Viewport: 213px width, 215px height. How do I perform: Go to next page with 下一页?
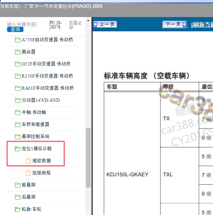pyautogui.click(x=174, y=25)
